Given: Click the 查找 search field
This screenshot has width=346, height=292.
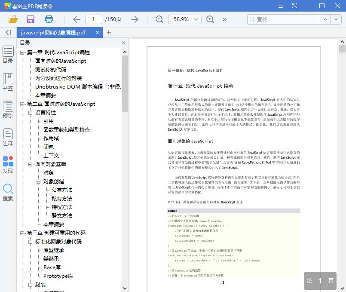Looking at the screenshot, I should tap(284, 19).
